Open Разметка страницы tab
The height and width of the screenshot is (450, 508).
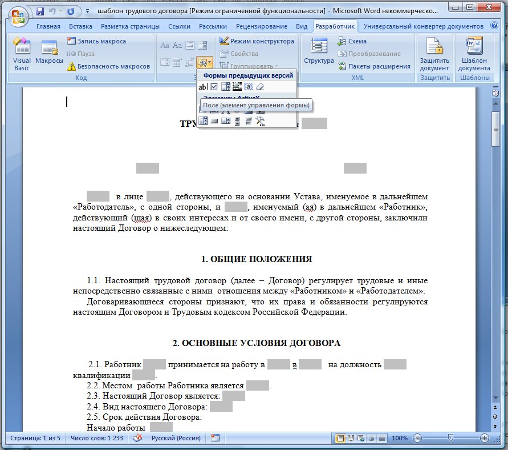(130, 26)
